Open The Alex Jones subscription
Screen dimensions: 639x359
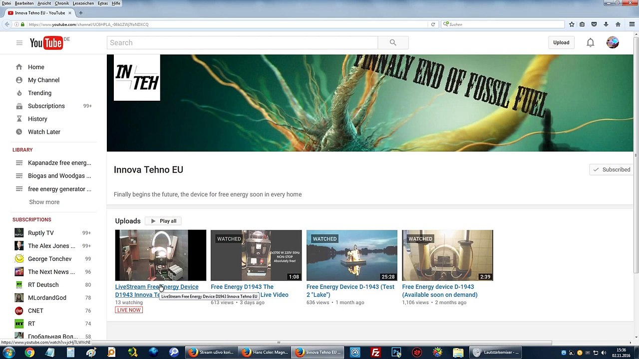51,246
